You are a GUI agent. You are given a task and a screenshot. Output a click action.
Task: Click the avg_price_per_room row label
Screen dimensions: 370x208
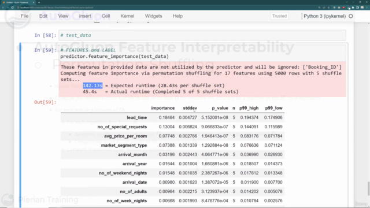(x=125, y=136)
